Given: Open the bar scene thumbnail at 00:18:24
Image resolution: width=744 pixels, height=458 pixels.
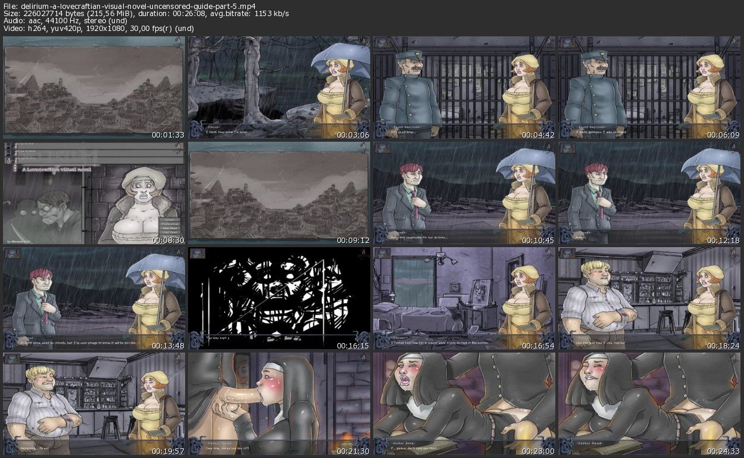Looking at the screenshot, I should pos(649,298).
